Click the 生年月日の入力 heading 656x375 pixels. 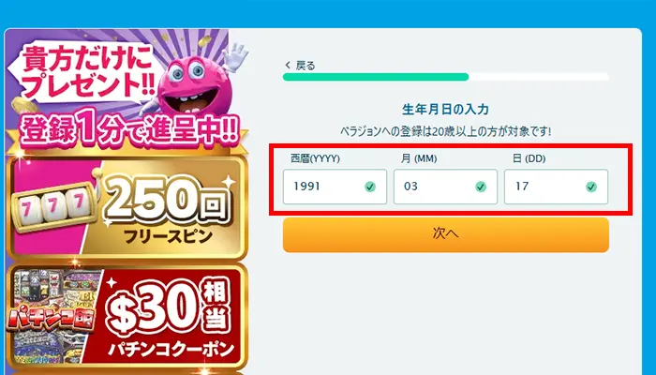tap(445, 110)
